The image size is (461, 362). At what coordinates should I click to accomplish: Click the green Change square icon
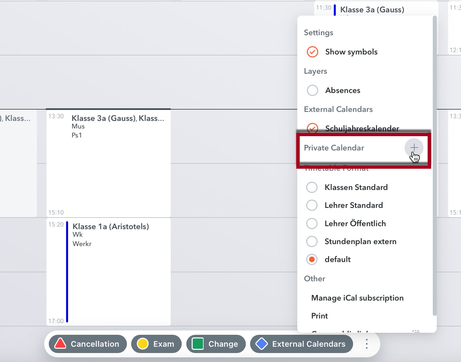(x=198, y=344)
